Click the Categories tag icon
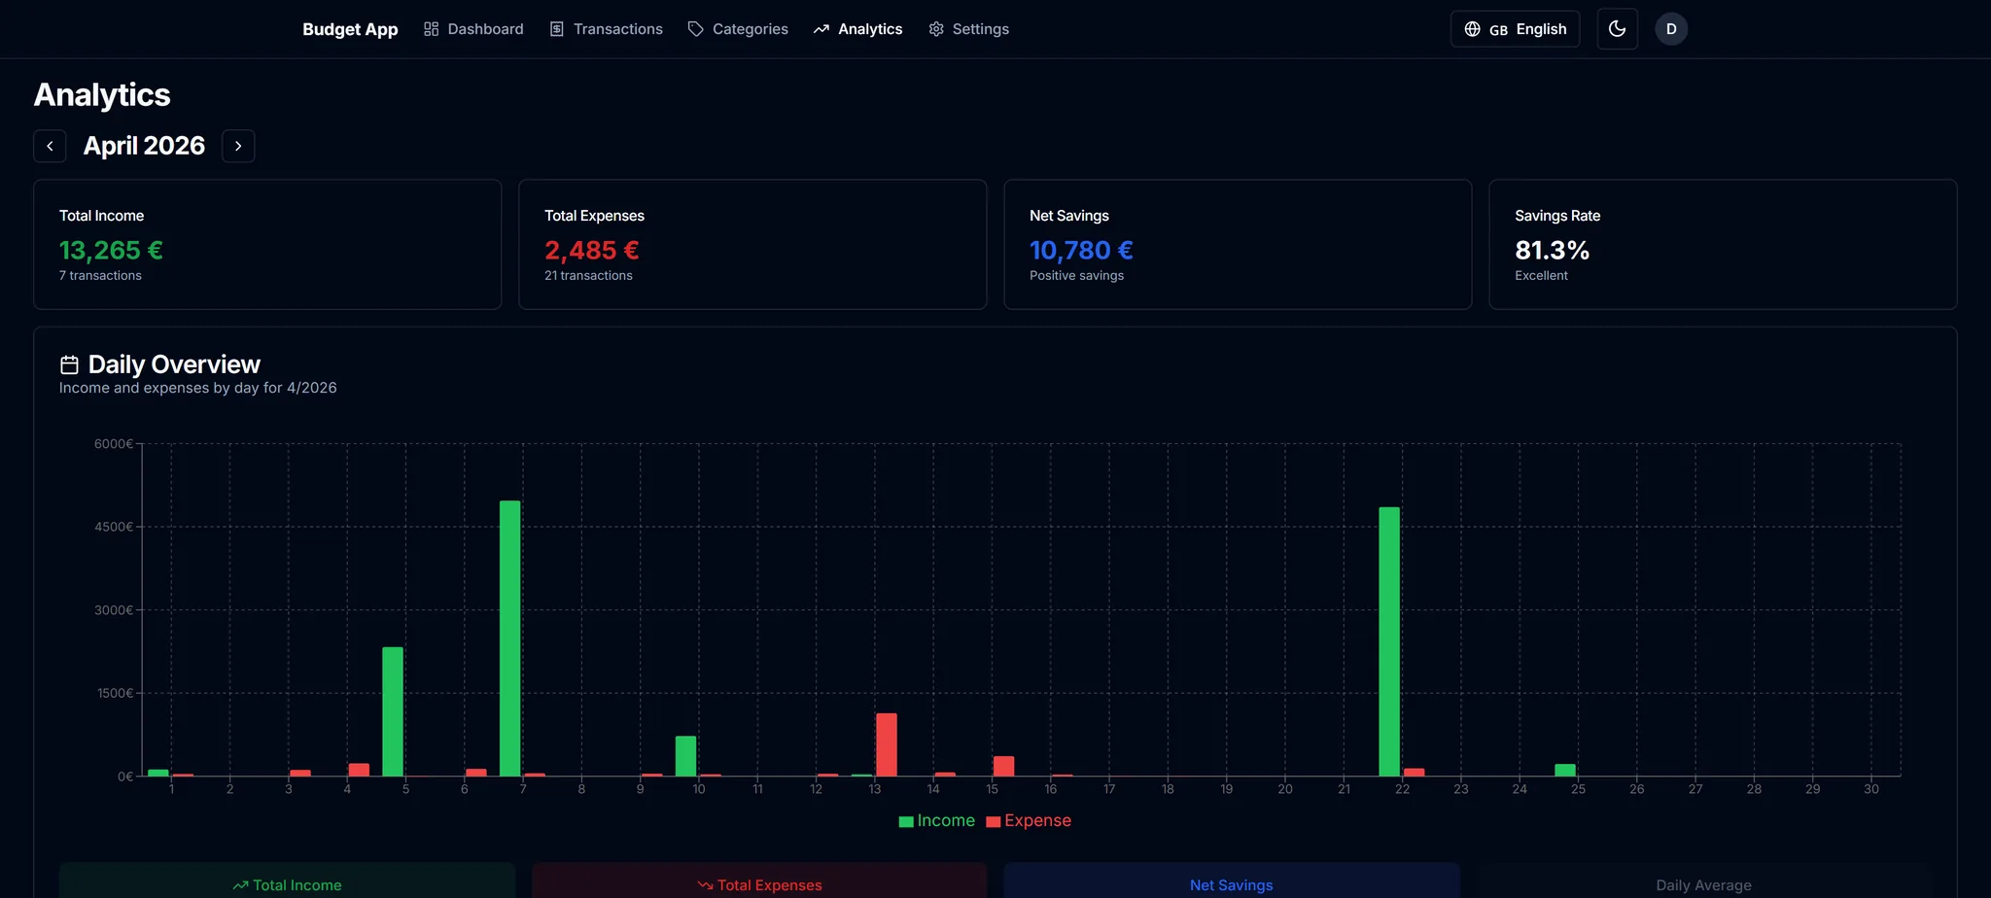The image size is (1991, 898). 696,29
